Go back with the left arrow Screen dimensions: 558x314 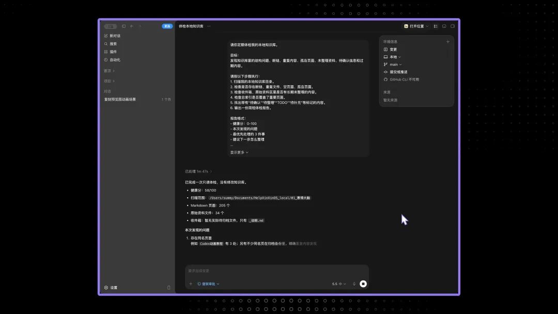[x=132, y=26]
